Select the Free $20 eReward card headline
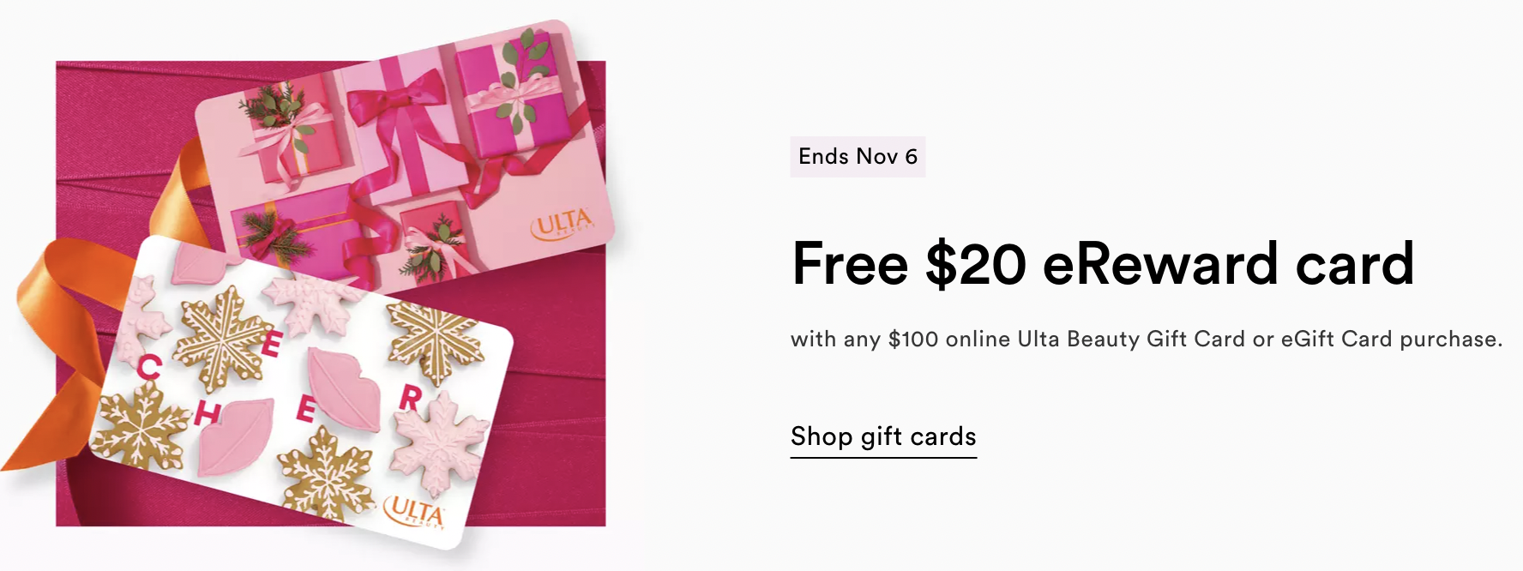 pyautogui.click(x=1103, y=263)
